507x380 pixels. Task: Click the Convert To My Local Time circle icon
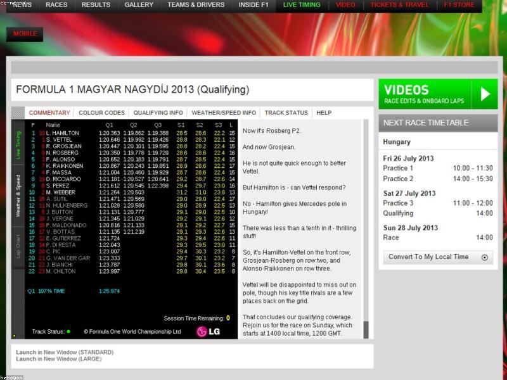point(484,258)
